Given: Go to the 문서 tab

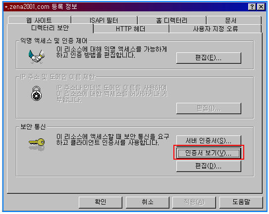Looking at the screenshot, I should [234, 20].
